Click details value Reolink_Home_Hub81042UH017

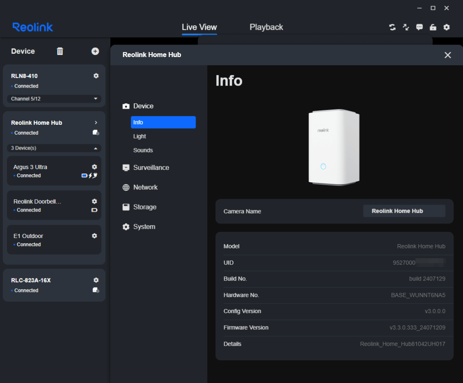pos(403,344)
